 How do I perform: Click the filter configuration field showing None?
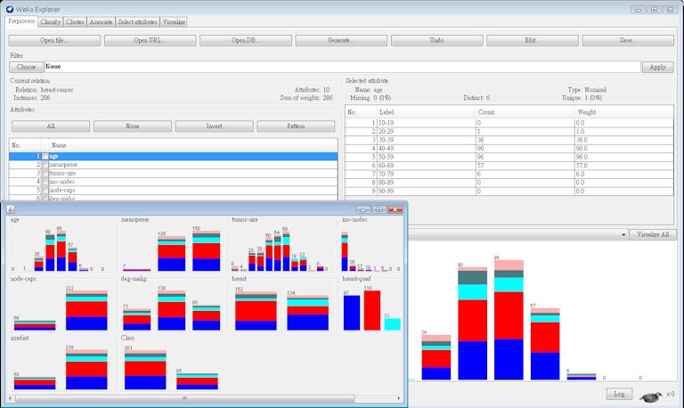tap(342, 67)
